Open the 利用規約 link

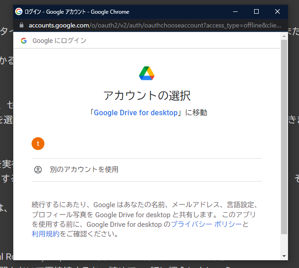click(x=46, y=234)
